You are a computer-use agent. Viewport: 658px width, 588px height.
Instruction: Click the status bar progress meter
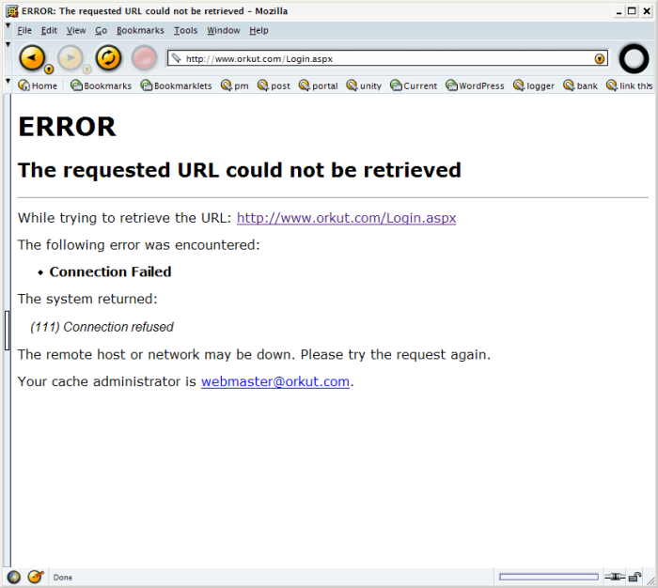tap(549, 577)
